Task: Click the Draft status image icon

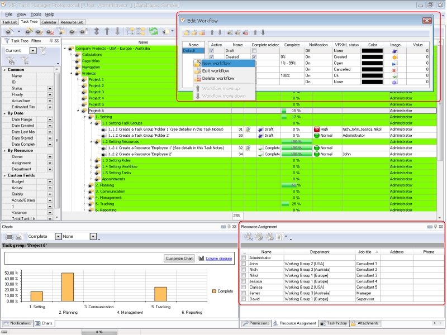Action: (x=394, y=51)
